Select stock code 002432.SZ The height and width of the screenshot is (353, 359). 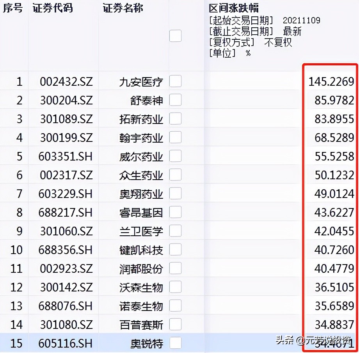click(x=66, y=81)
